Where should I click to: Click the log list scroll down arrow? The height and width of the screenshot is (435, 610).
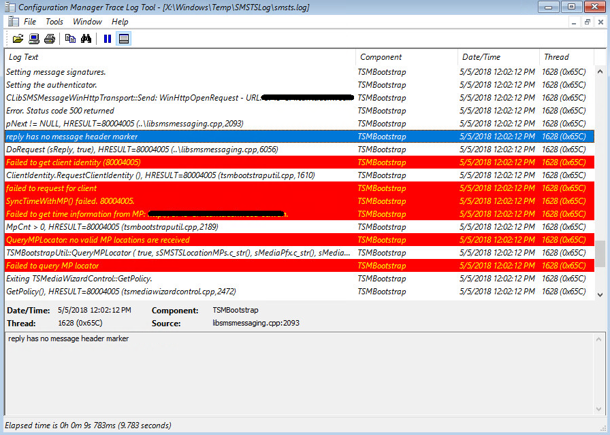[600, 295]
